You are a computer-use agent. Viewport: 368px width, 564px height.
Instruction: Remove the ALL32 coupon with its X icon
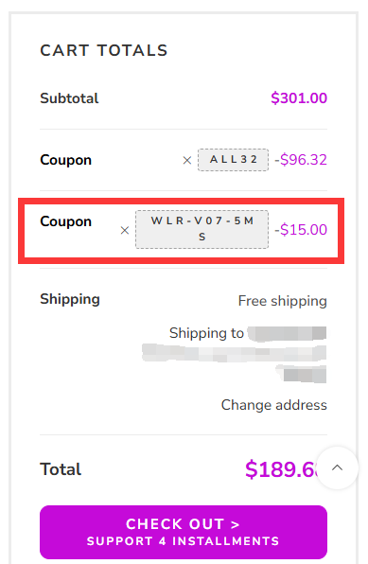click(x=187, y=160)
